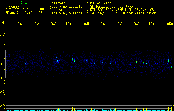
Task: Click the green HROFFT title
Action: [x=28, y=2]
